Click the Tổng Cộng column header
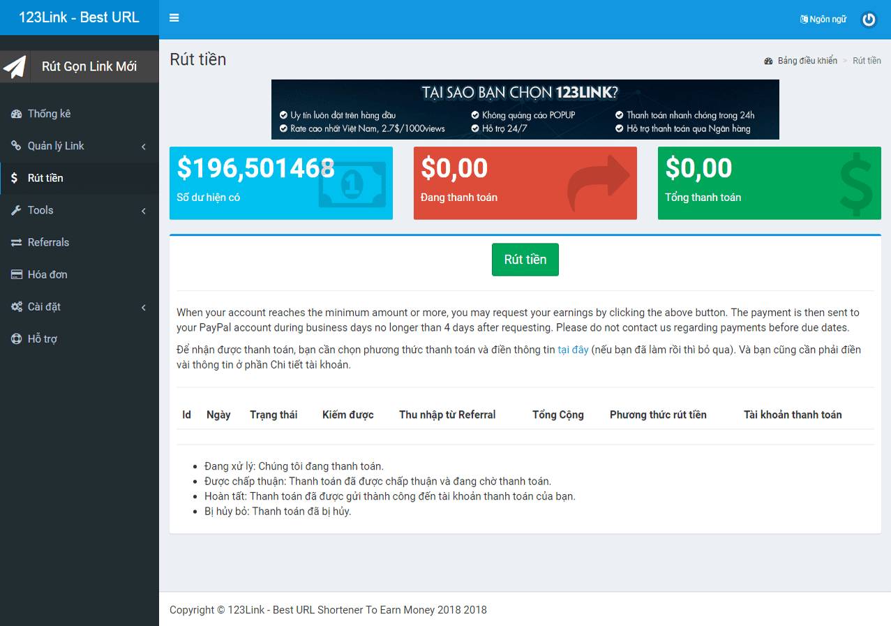This screenshot has height=626, width=891. (558, 415)
